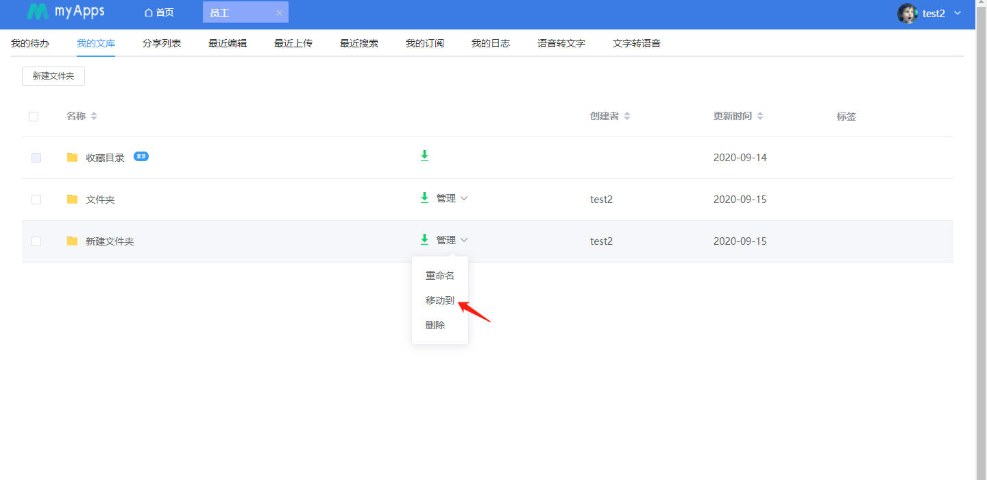Open the test2 user avatar
Image resolution: width=987 pixels, height=480 pixels.
(x=907, y=13)
